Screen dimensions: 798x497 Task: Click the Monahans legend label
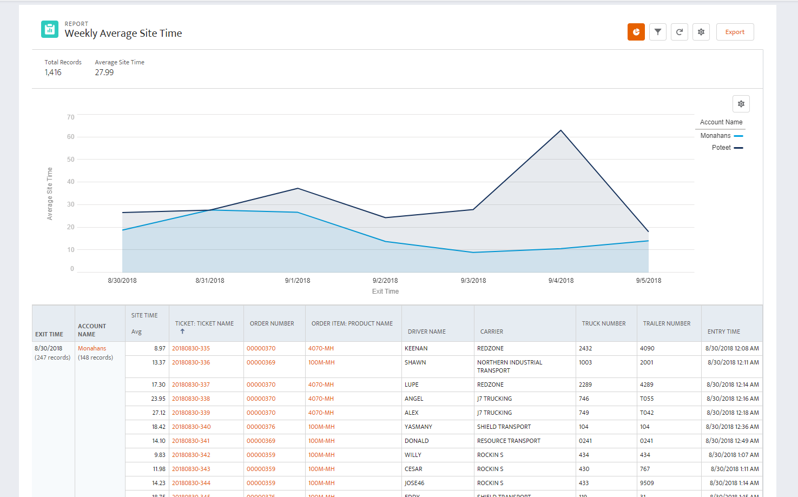[715, 136]
